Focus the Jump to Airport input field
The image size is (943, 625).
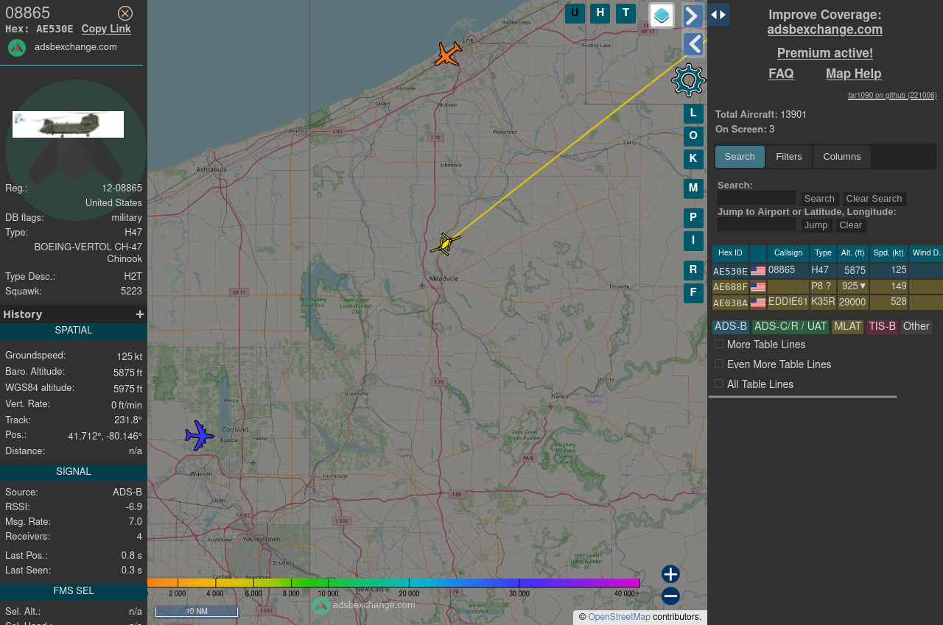(757, 225)
